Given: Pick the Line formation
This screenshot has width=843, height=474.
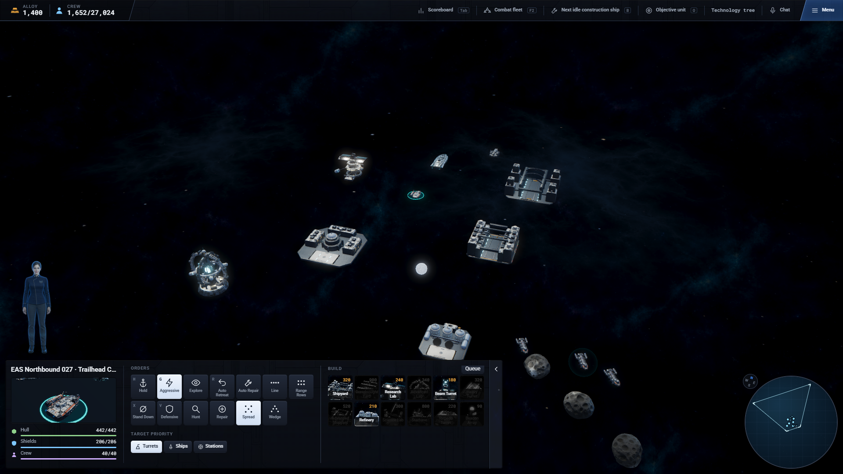Looking at the screenshot, I should 275,386.
